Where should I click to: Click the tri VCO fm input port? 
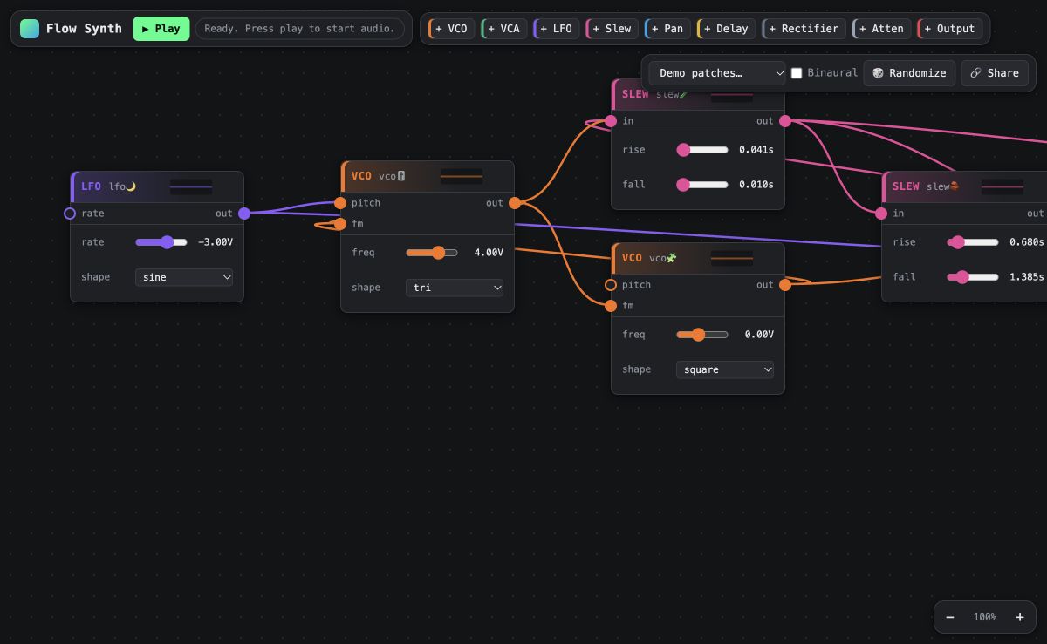pyautogui.click(x=340, y=224)
